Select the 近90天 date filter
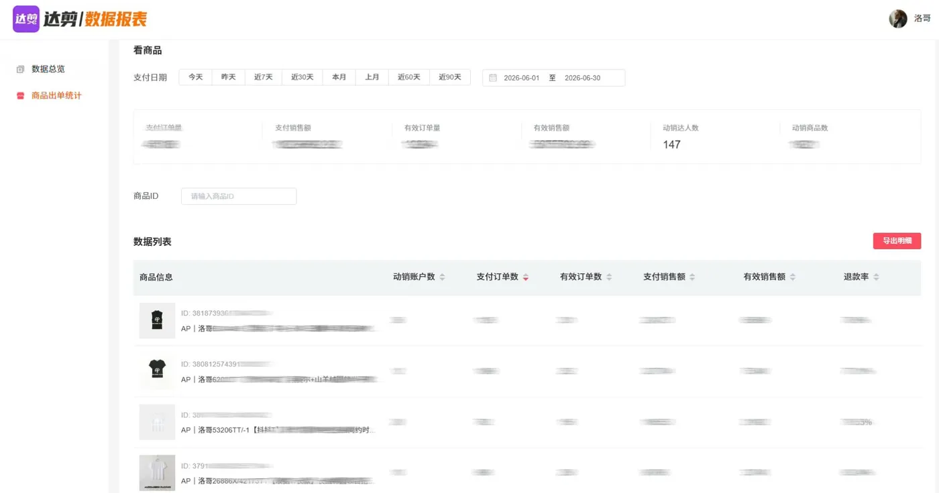 click(450, 77)
